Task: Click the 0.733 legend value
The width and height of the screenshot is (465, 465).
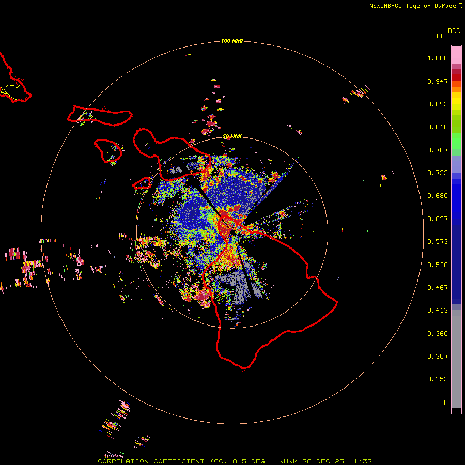Action: click(438, 173)
